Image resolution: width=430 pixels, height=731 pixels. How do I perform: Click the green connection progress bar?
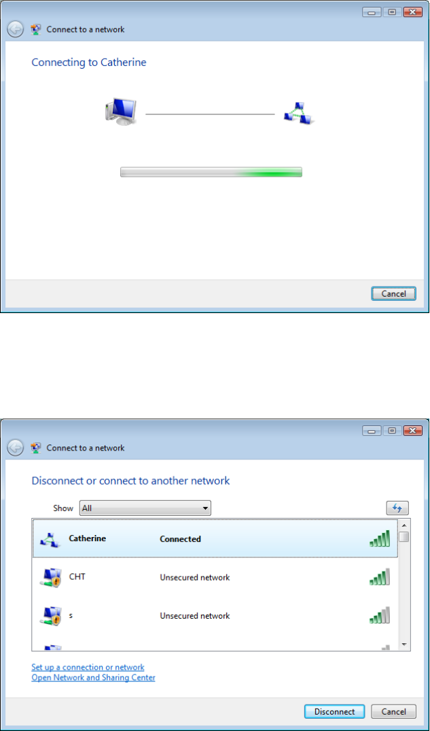(x=211, y=172)
